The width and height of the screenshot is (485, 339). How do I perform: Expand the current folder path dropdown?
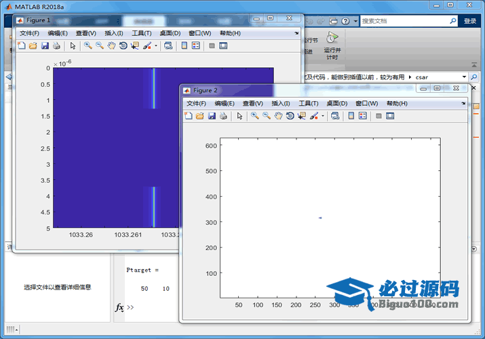pyautogui.click(x=464, y=77)
